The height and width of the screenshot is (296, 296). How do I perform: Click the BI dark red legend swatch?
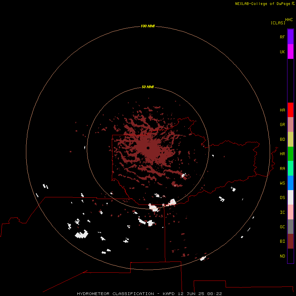pos(290,241)
